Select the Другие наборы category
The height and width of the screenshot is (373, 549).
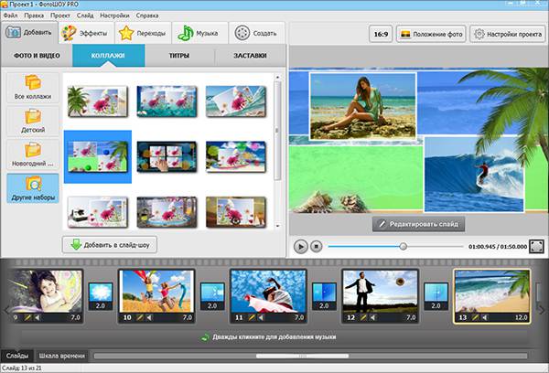pos(33,188)
